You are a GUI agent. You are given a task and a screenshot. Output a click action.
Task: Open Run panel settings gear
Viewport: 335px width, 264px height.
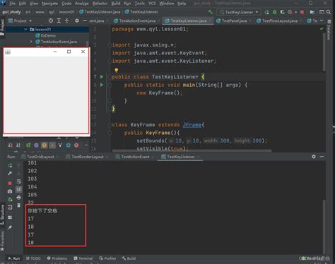314,157
